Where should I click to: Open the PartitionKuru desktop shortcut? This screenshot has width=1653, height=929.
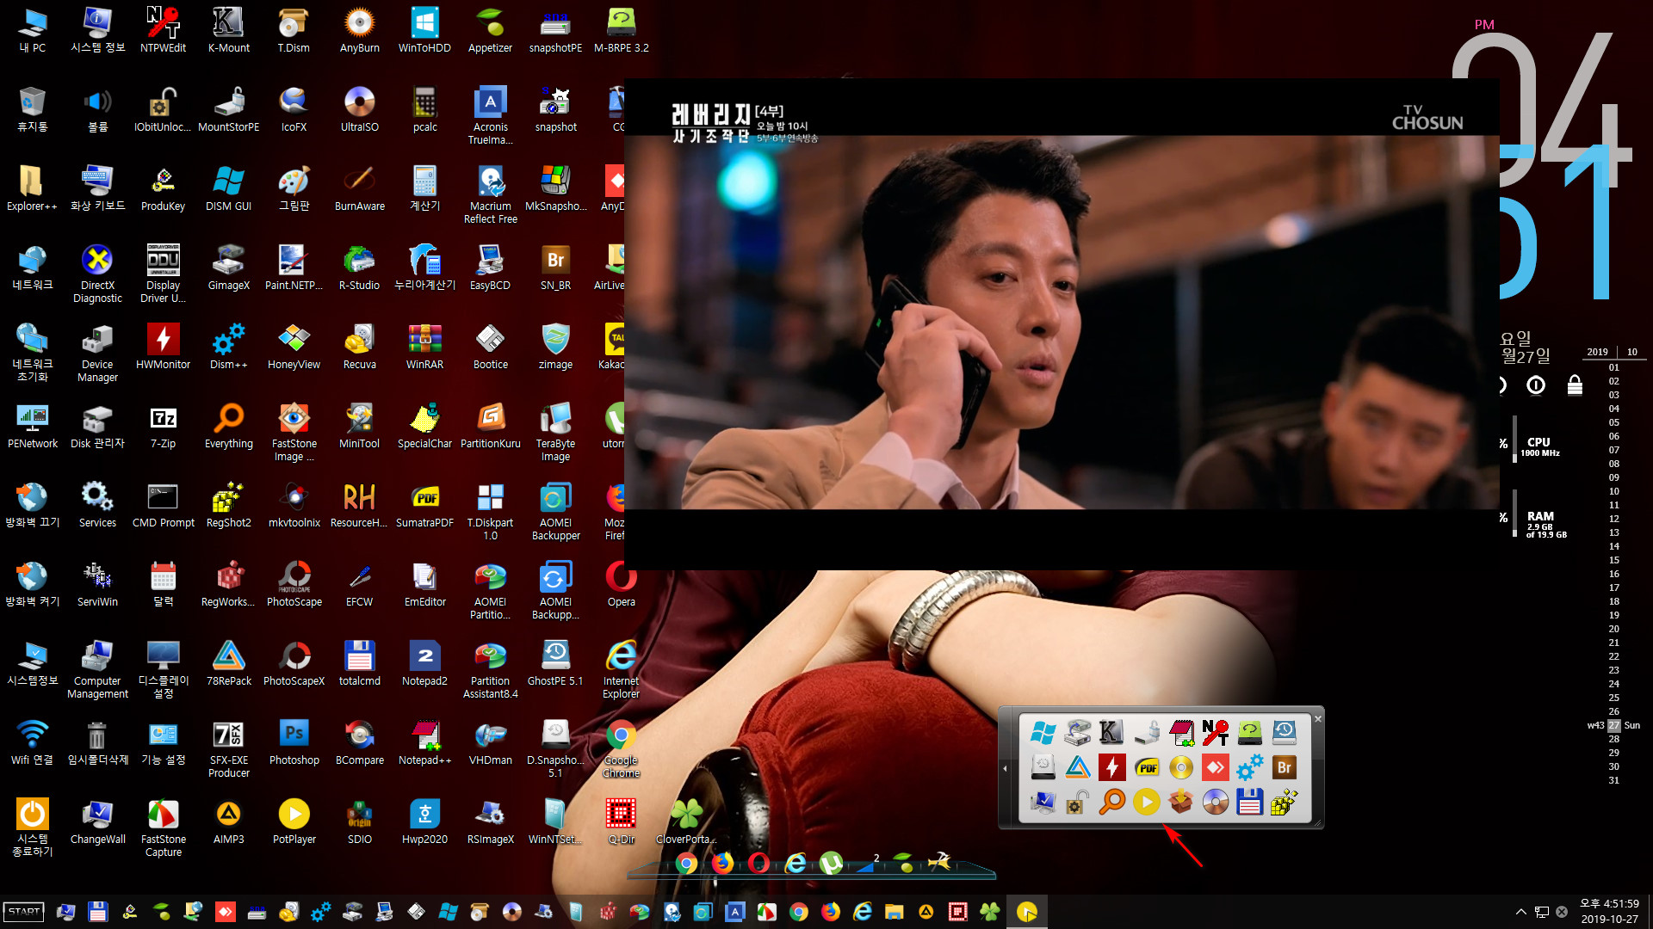click(x=490, y=426)
